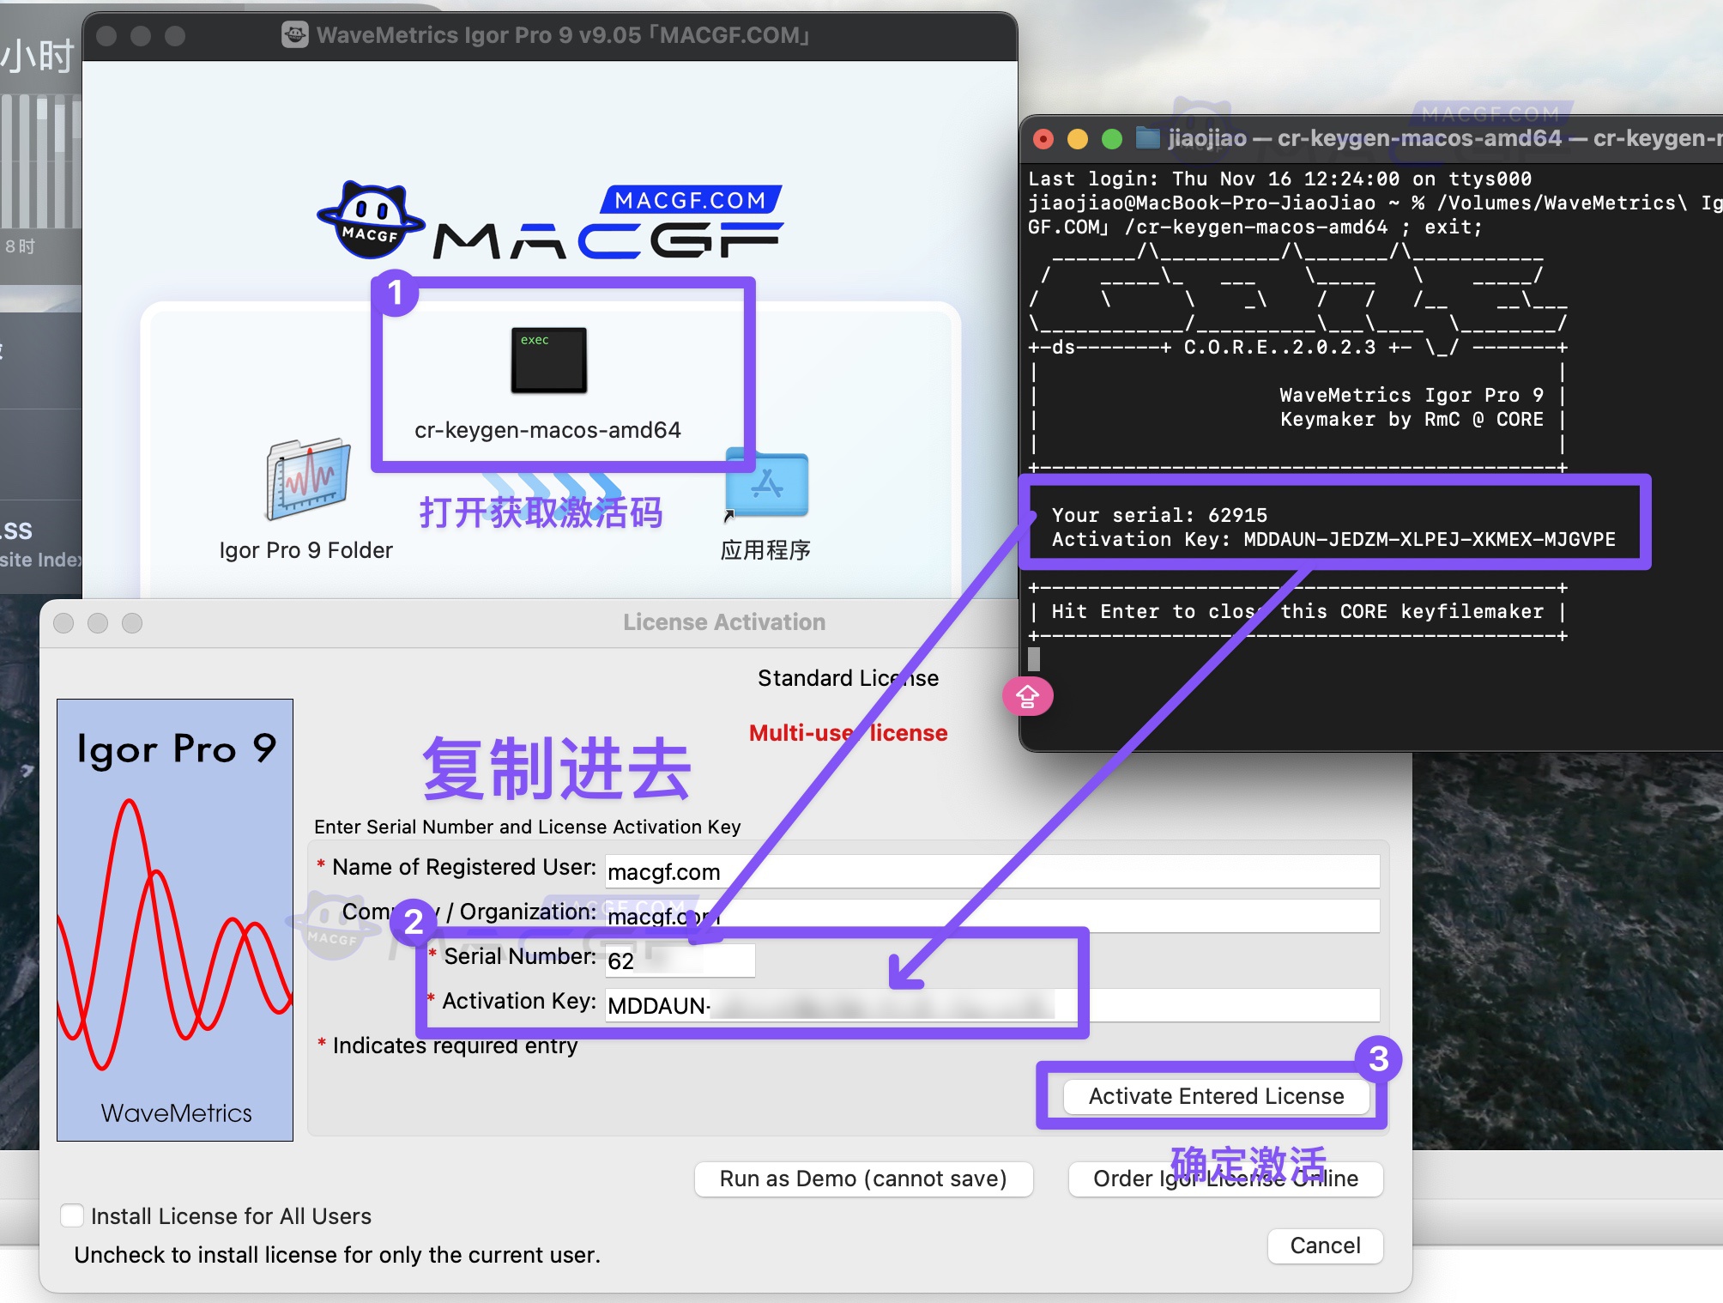Viewport: 1723px width, 1303px height.
Task: Select the Multi-use license option
Action: click(x=848, y=733)
